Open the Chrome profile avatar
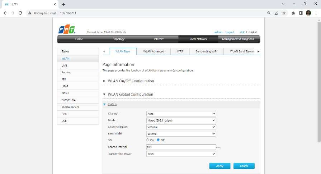This screenshot has height=174, width=321. pyautogui.click(x=308, y=13)
